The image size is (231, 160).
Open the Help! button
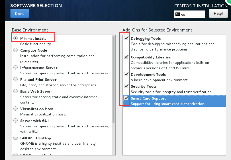(x=218, y=14)
